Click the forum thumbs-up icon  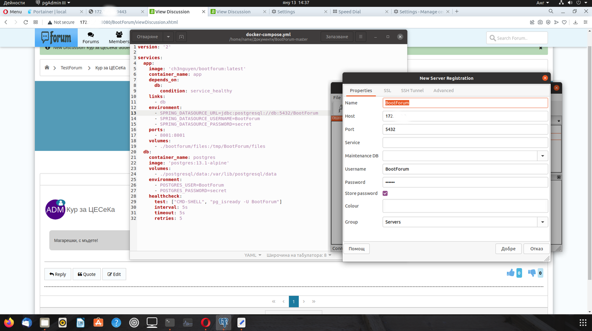click(511, 273)
